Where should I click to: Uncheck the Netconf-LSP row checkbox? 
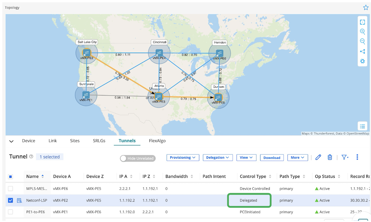coord(10,201)
